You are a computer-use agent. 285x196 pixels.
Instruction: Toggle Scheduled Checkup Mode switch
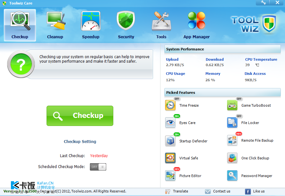[x=98, y=167]
